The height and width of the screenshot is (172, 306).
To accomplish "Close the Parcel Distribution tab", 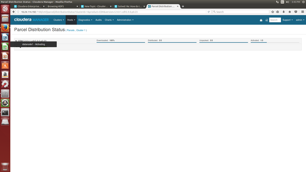I will [178, 6].
